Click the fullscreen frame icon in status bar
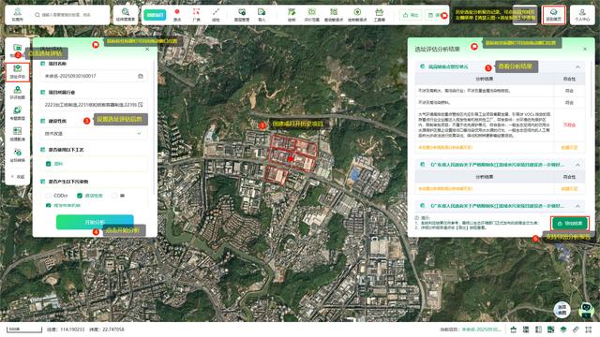 tap(589, 330)
